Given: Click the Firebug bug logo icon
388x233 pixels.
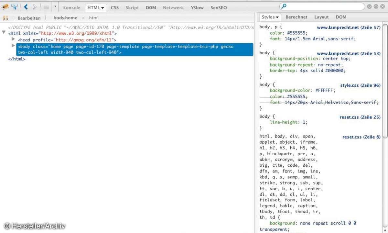Looking at the screenshot, I should point(5,7).
